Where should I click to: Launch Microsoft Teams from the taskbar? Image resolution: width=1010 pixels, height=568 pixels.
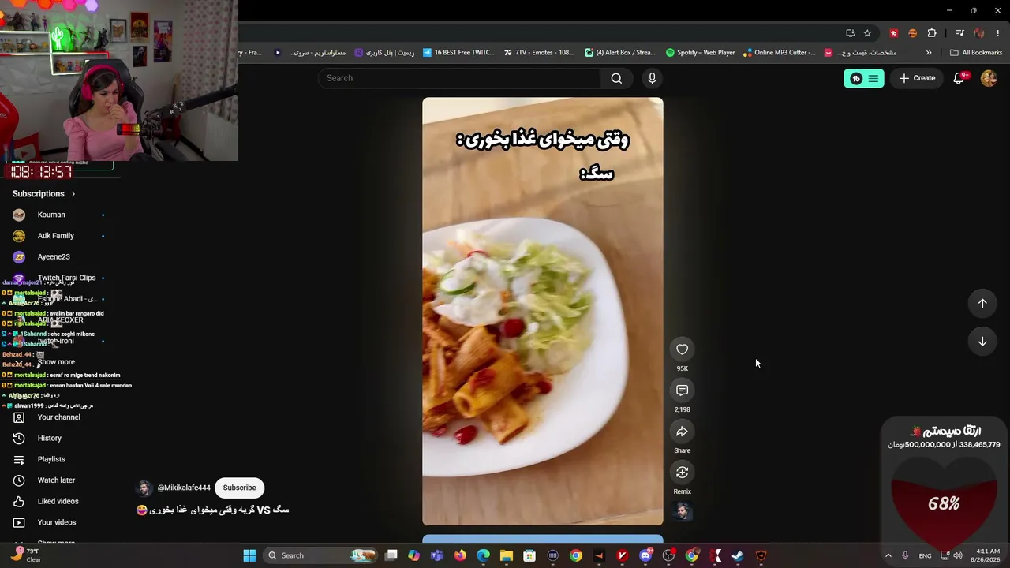(437, 555)
